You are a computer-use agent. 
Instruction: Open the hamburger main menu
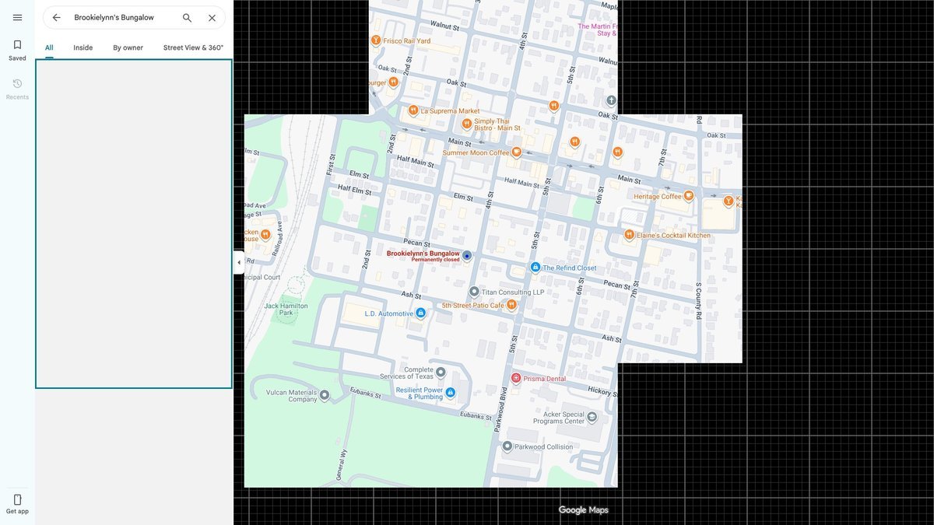(x=17, y=17)
